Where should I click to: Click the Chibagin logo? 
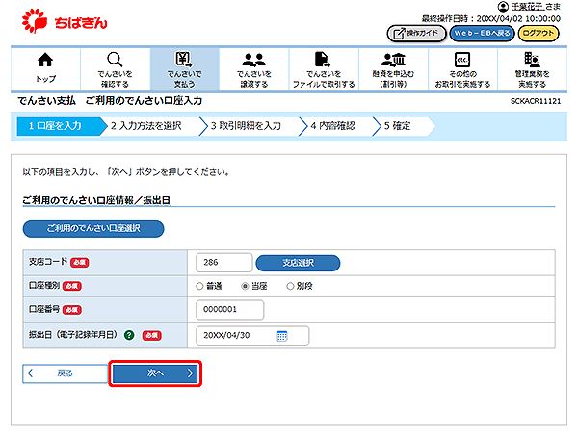click(67, 20)
